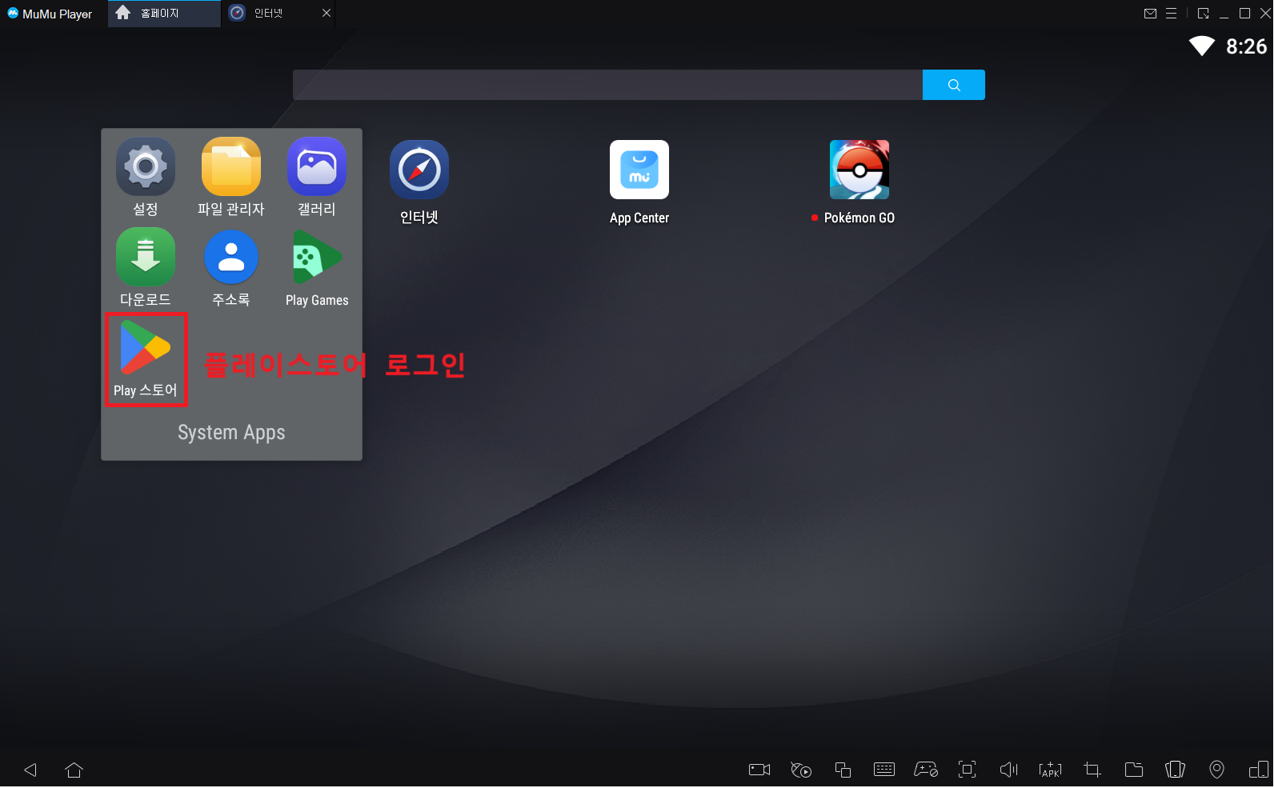Open the 인터넷 browser app on desktop
This screenshot has width=1274, height=788.
[x=419, y=170]
